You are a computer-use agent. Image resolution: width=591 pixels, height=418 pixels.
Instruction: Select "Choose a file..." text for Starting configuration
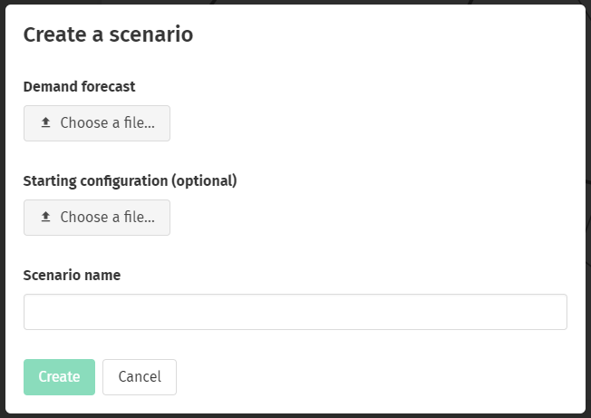point(108,217)
